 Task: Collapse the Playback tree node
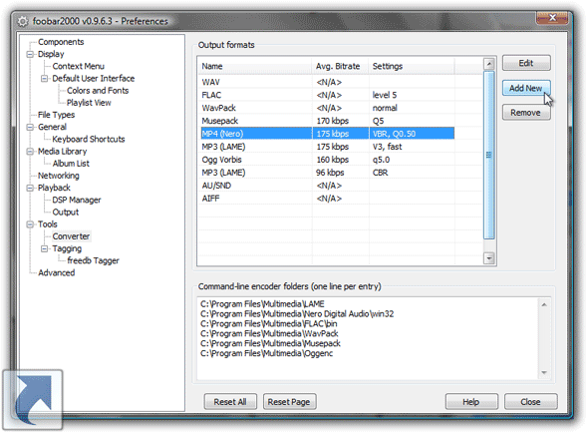pos(30,188)
